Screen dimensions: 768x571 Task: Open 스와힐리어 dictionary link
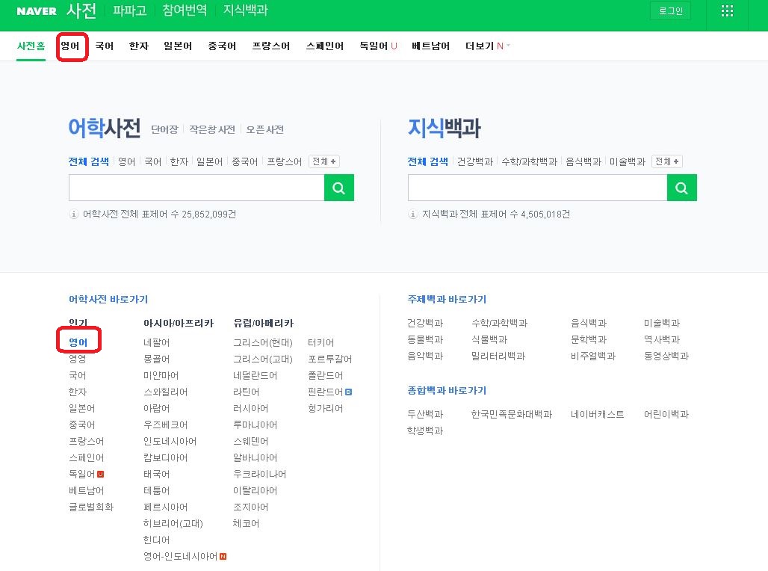[x=166, y=392]
